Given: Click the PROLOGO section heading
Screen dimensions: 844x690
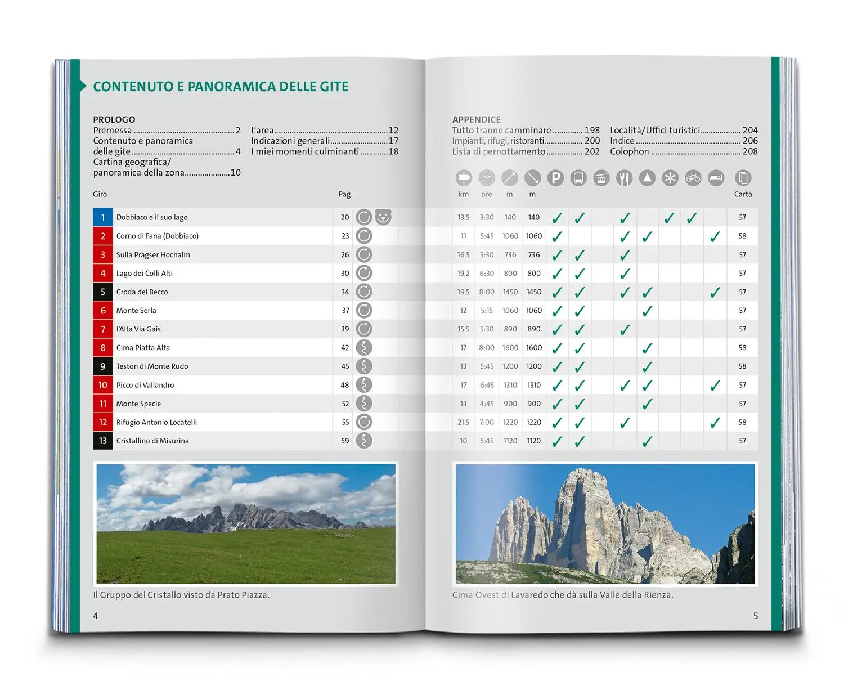Looking at the screenshot, I should tap(114, 119).
